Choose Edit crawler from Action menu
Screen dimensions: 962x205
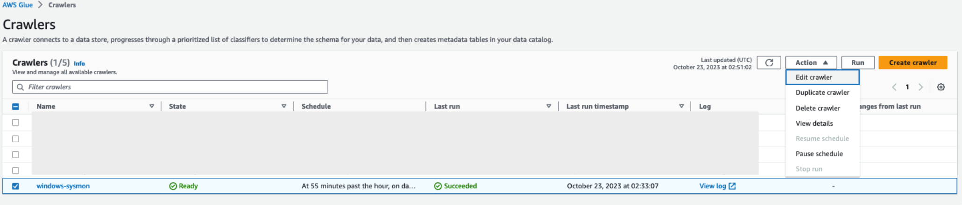[x=822, y=77]
